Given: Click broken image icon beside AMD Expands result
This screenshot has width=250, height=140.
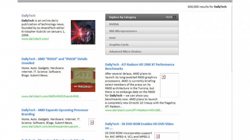Looking at the screenshot, I should point(92,122).
